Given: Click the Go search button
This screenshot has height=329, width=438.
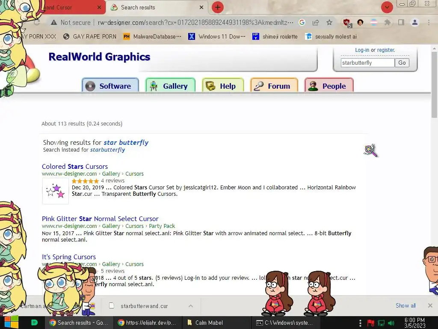Looking at the screenshot, I should click(402, 63).
